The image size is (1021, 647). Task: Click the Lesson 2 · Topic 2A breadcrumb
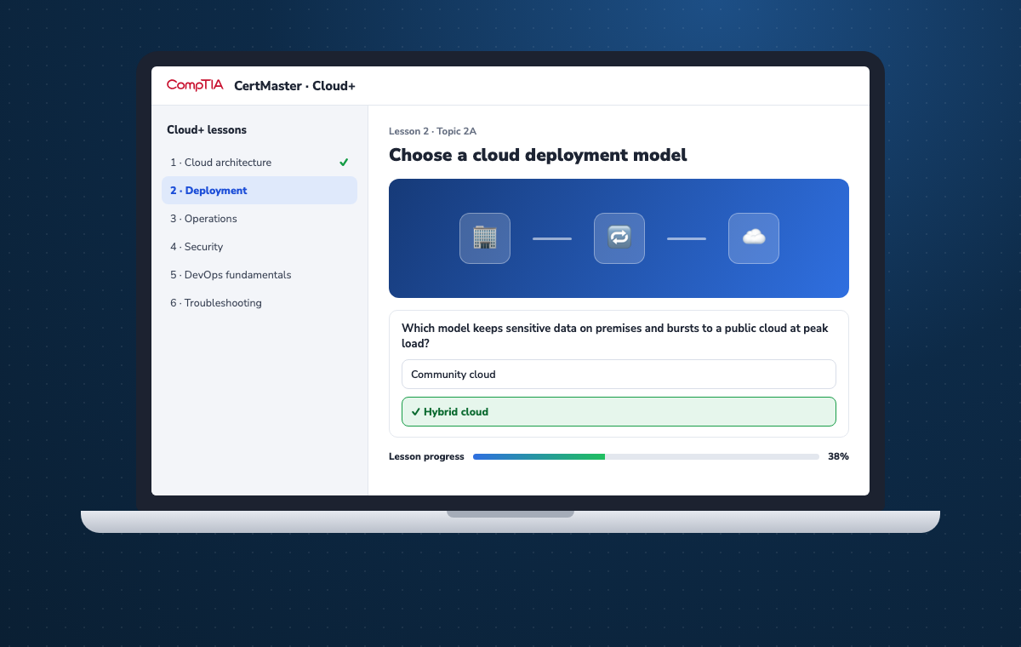point(432,131)
